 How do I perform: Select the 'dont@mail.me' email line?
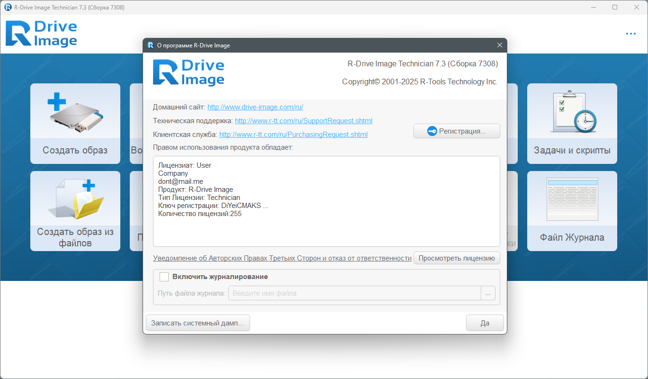pos(180,181)
